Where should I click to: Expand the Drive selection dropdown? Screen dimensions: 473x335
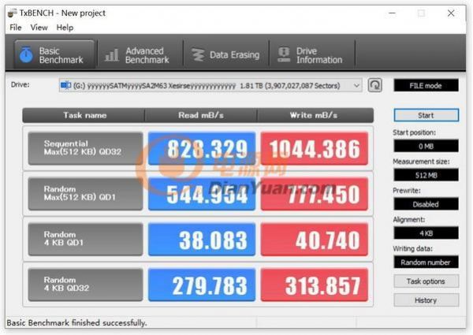tap(357, 85)
